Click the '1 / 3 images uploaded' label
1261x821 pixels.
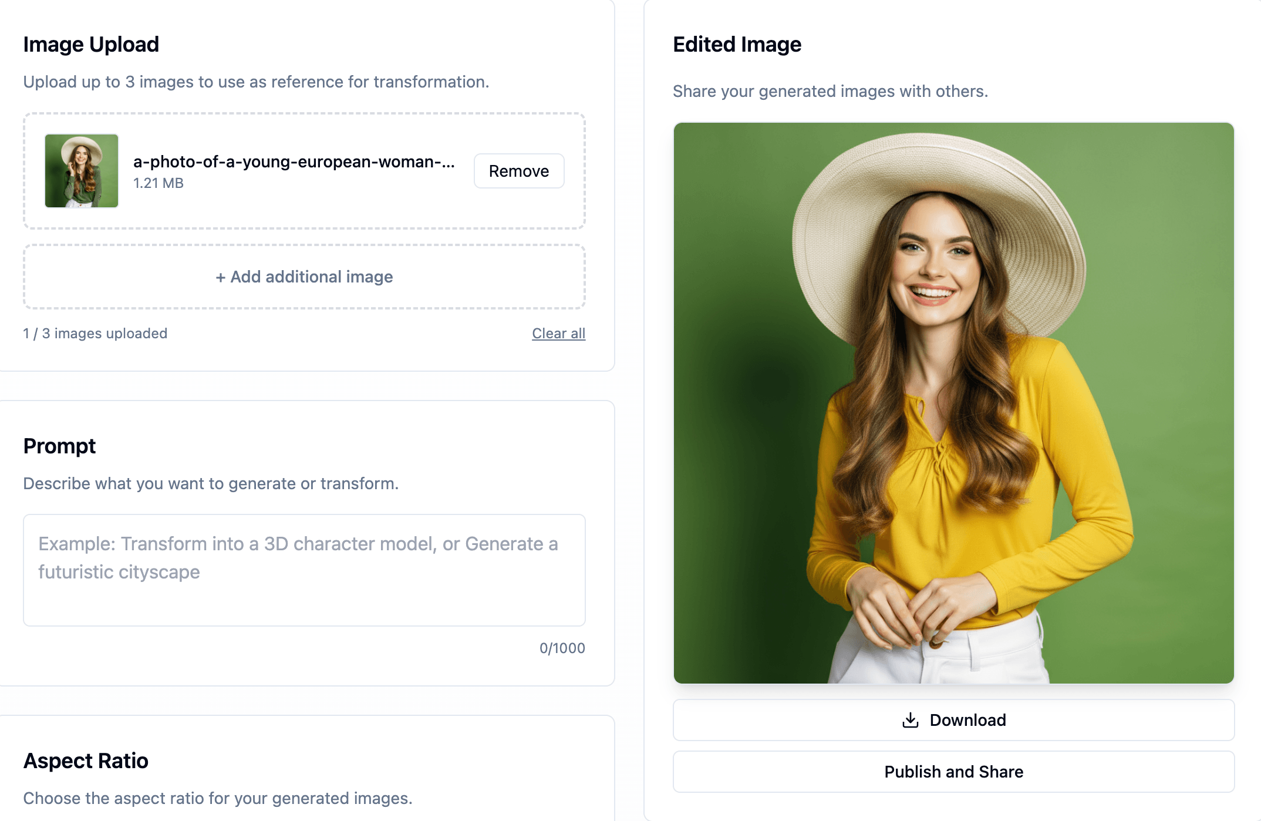point(95,333)
